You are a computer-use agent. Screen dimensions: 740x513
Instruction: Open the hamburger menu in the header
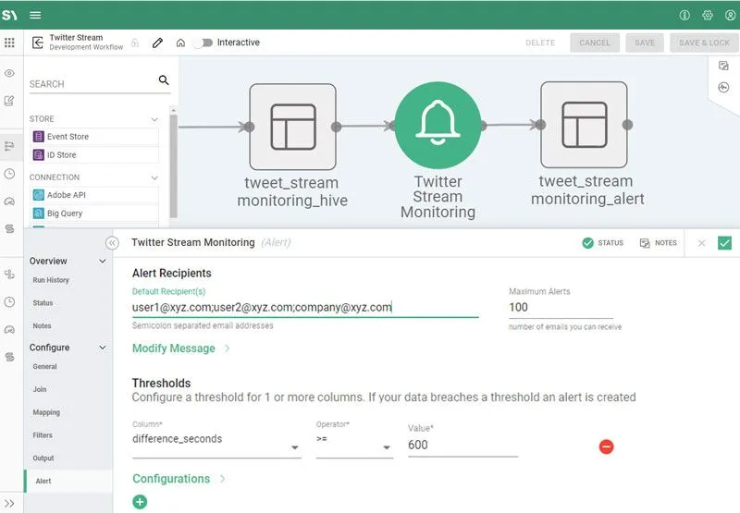pyautogui.click(x=35, y=15)
